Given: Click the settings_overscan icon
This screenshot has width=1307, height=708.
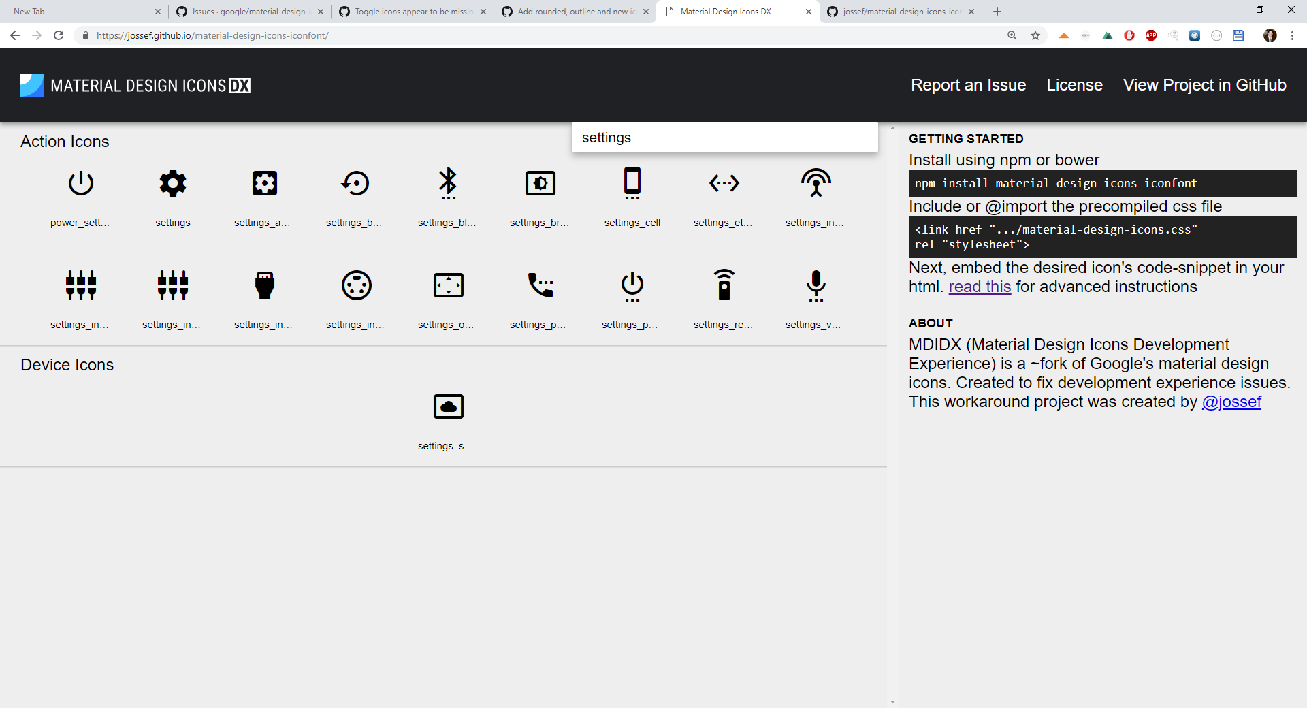Looking at the screenshot, I should [x=447, y=285].
